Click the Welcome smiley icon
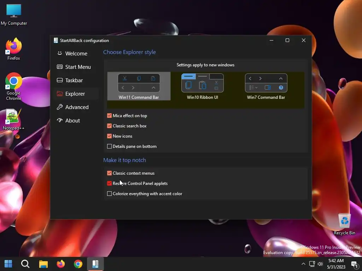The height and width of the screenshot is (271, 362). pyautogui.click(x=59, y=53)
